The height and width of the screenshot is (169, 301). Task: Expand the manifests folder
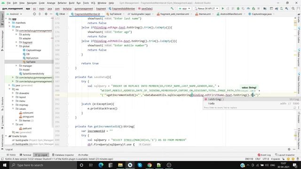click(x=9, y=23)
